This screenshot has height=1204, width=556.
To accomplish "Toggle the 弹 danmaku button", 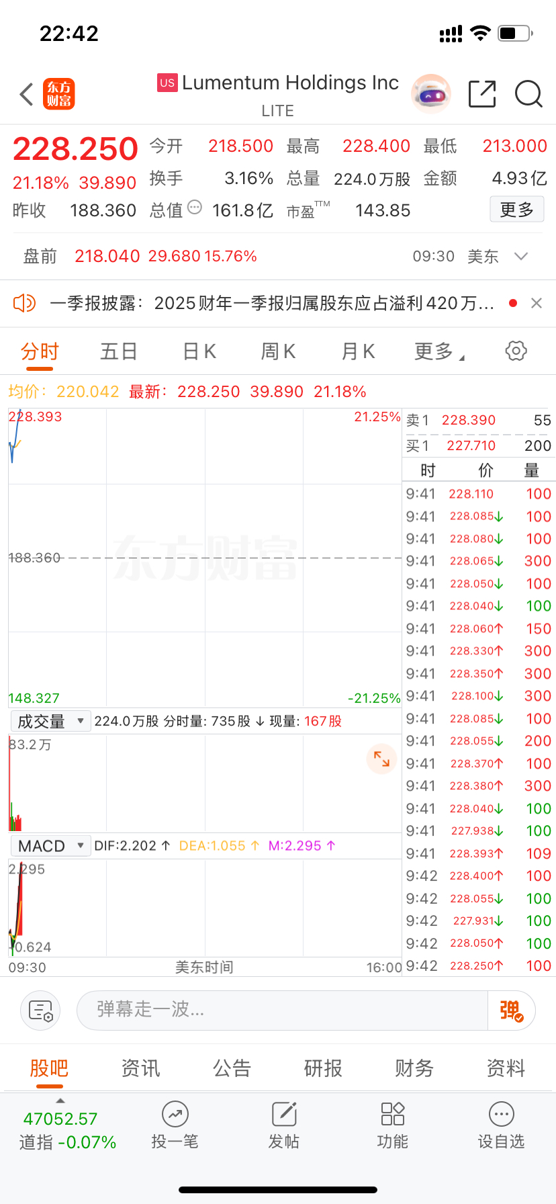I will click(x=511, y=1010).
